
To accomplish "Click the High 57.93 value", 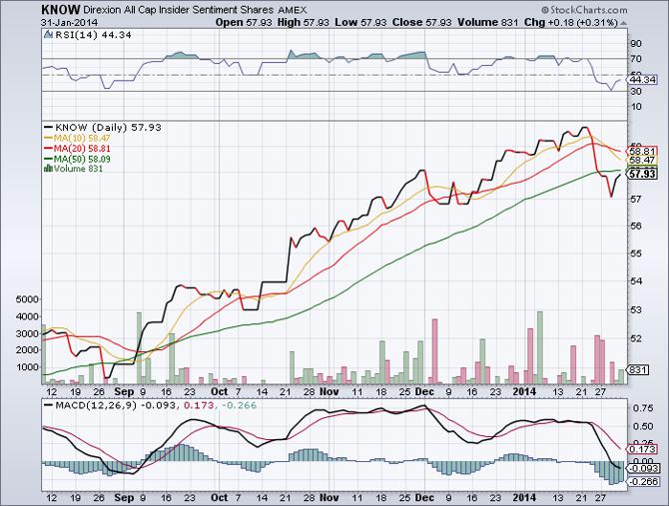I will click(303, 22).
